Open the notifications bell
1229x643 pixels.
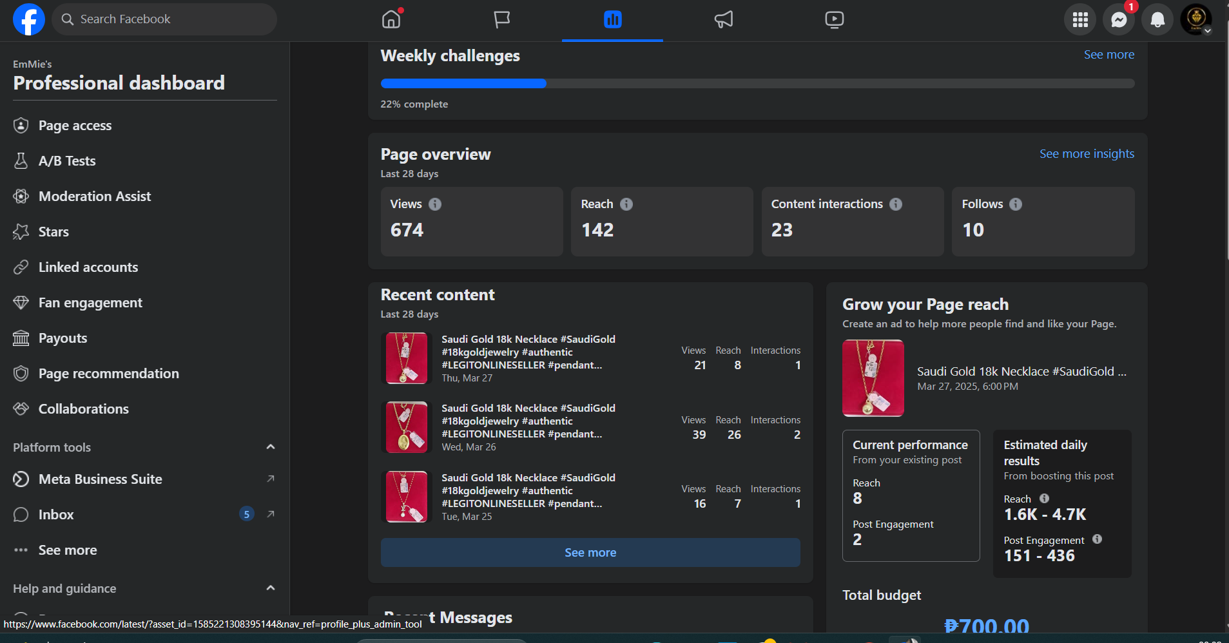tap(1157, 20)
